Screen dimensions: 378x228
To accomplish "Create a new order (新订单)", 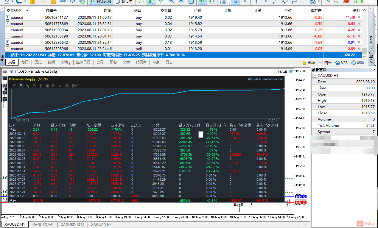I will click(124, 1).
